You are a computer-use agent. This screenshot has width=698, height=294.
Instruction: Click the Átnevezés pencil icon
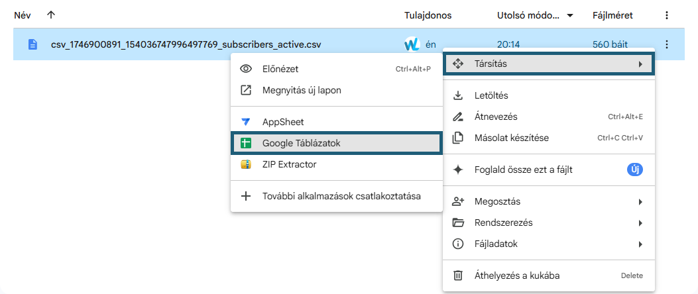pyautogui.click(x=457, y=117)
